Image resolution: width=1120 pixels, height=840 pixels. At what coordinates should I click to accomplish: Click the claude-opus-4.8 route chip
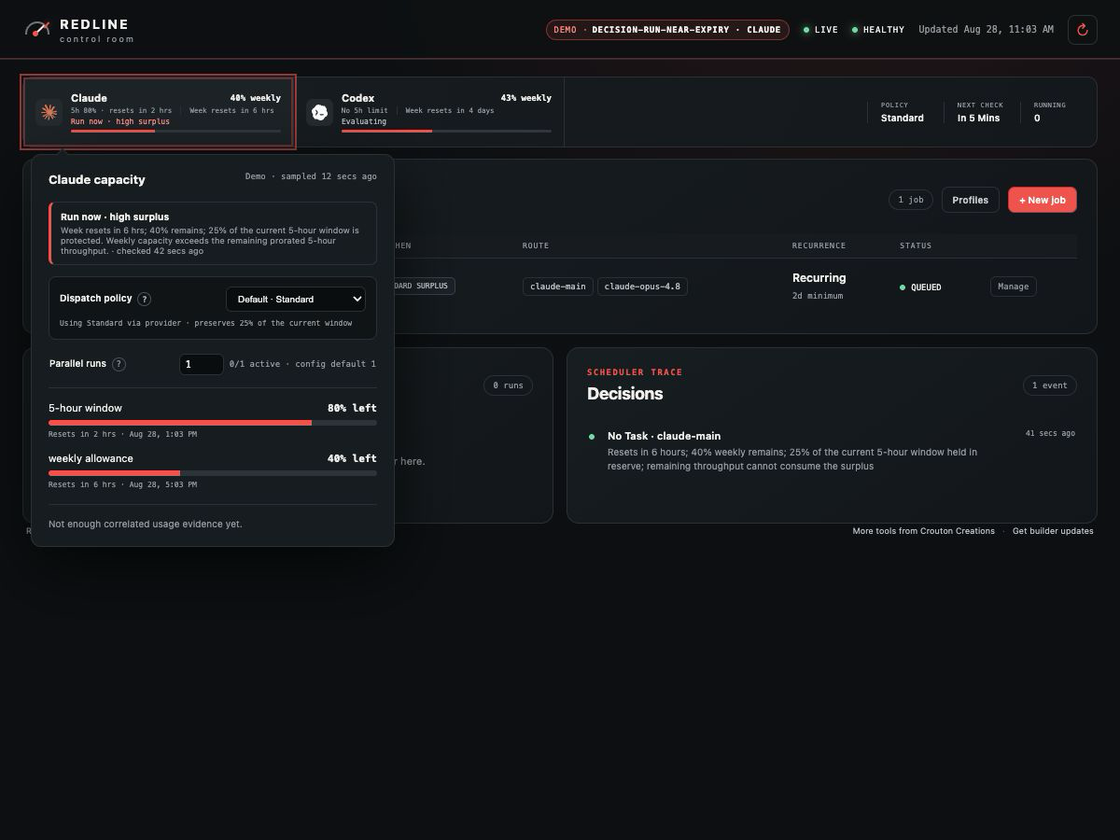pos(642,287)
